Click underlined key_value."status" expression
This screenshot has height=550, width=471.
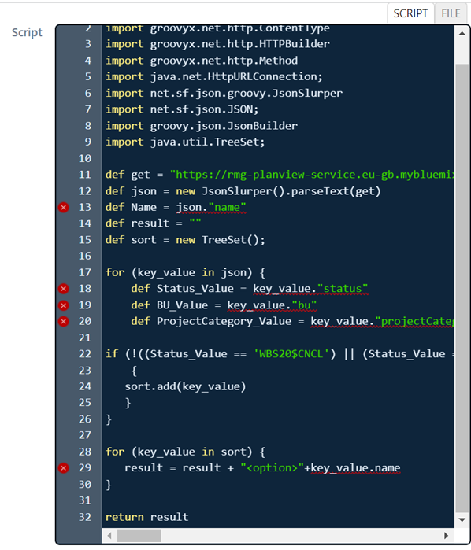(310, 289)
